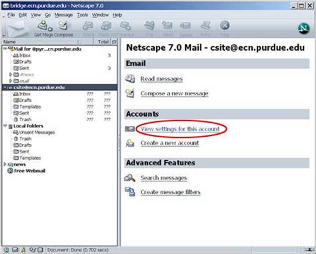Viewport: 316px width, 254px height.
Task: Collapse the 'Mail for @pyr...' account
Action: click(x=5, y=49)
